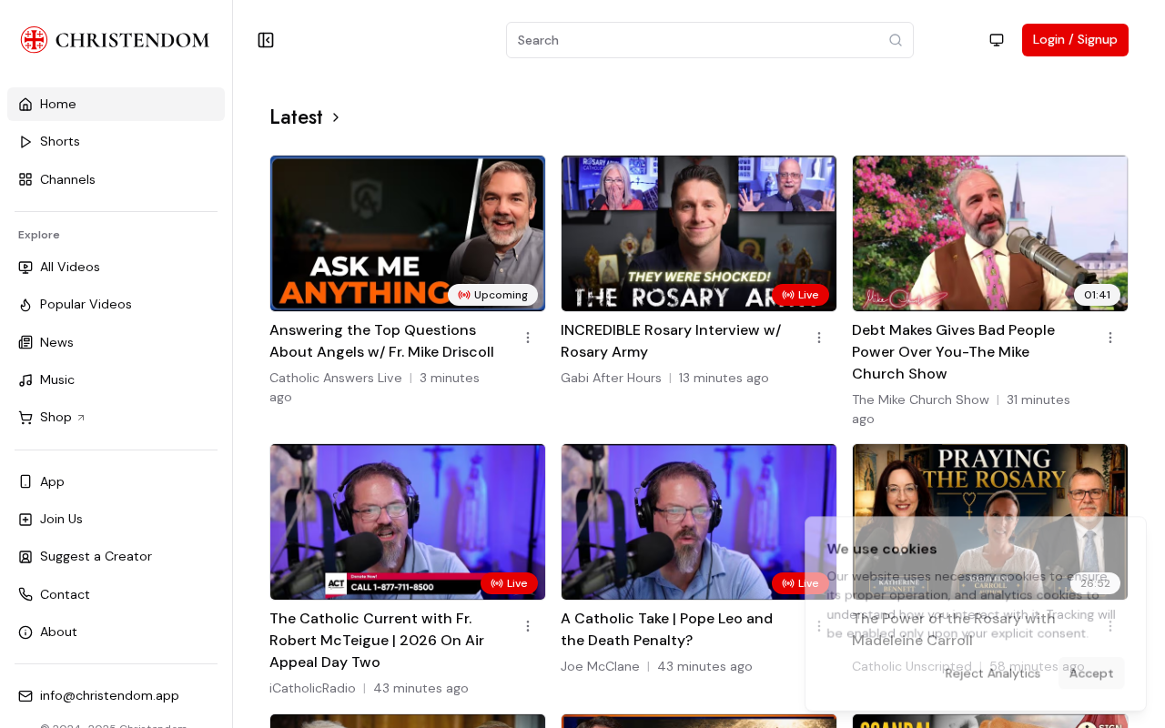Visit the Joe McClane channel
Screen dimensions: 1165x728
pos(600,666)
